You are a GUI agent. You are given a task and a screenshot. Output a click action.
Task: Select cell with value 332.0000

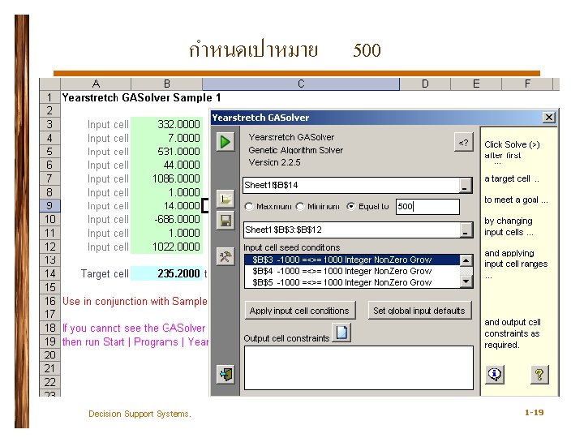166,124
